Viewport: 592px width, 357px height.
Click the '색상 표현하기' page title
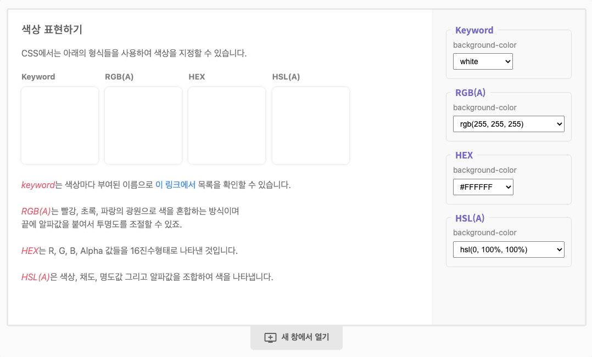pyautogui.click(x=52, y=30)
